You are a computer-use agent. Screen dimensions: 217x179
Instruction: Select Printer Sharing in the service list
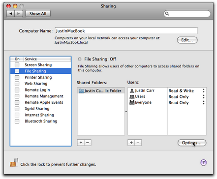pos(41,77)
